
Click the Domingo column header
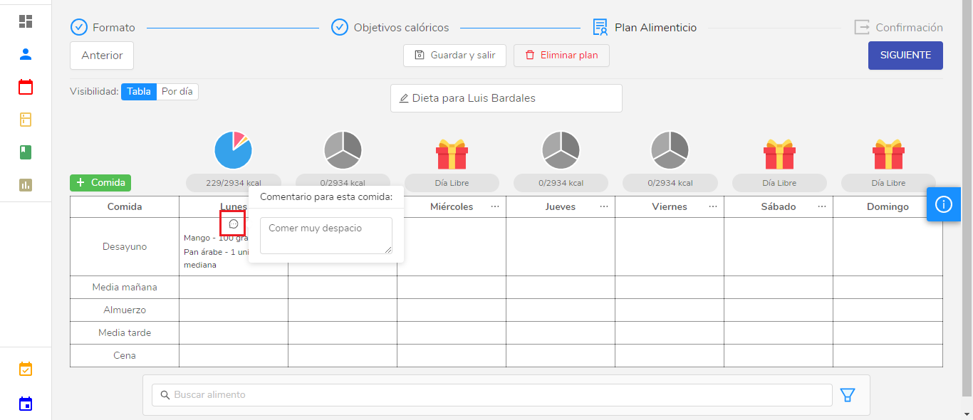point(888,206)
